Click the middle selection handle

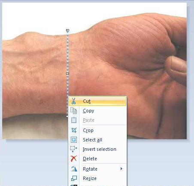pyautogui.click(x=68, y=73)
